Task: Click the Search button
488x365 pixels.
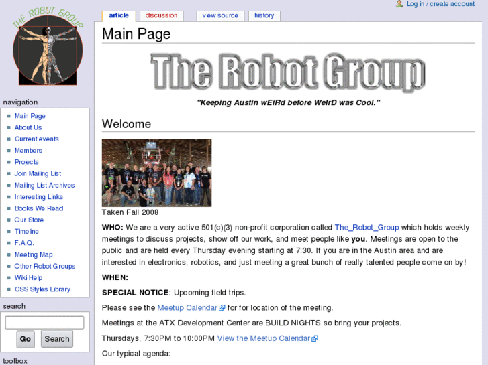Action: pyautogui.click(x=57, y=339)
